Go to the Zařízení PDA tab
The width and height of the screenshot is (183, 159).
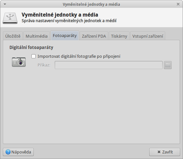point(94,36)
